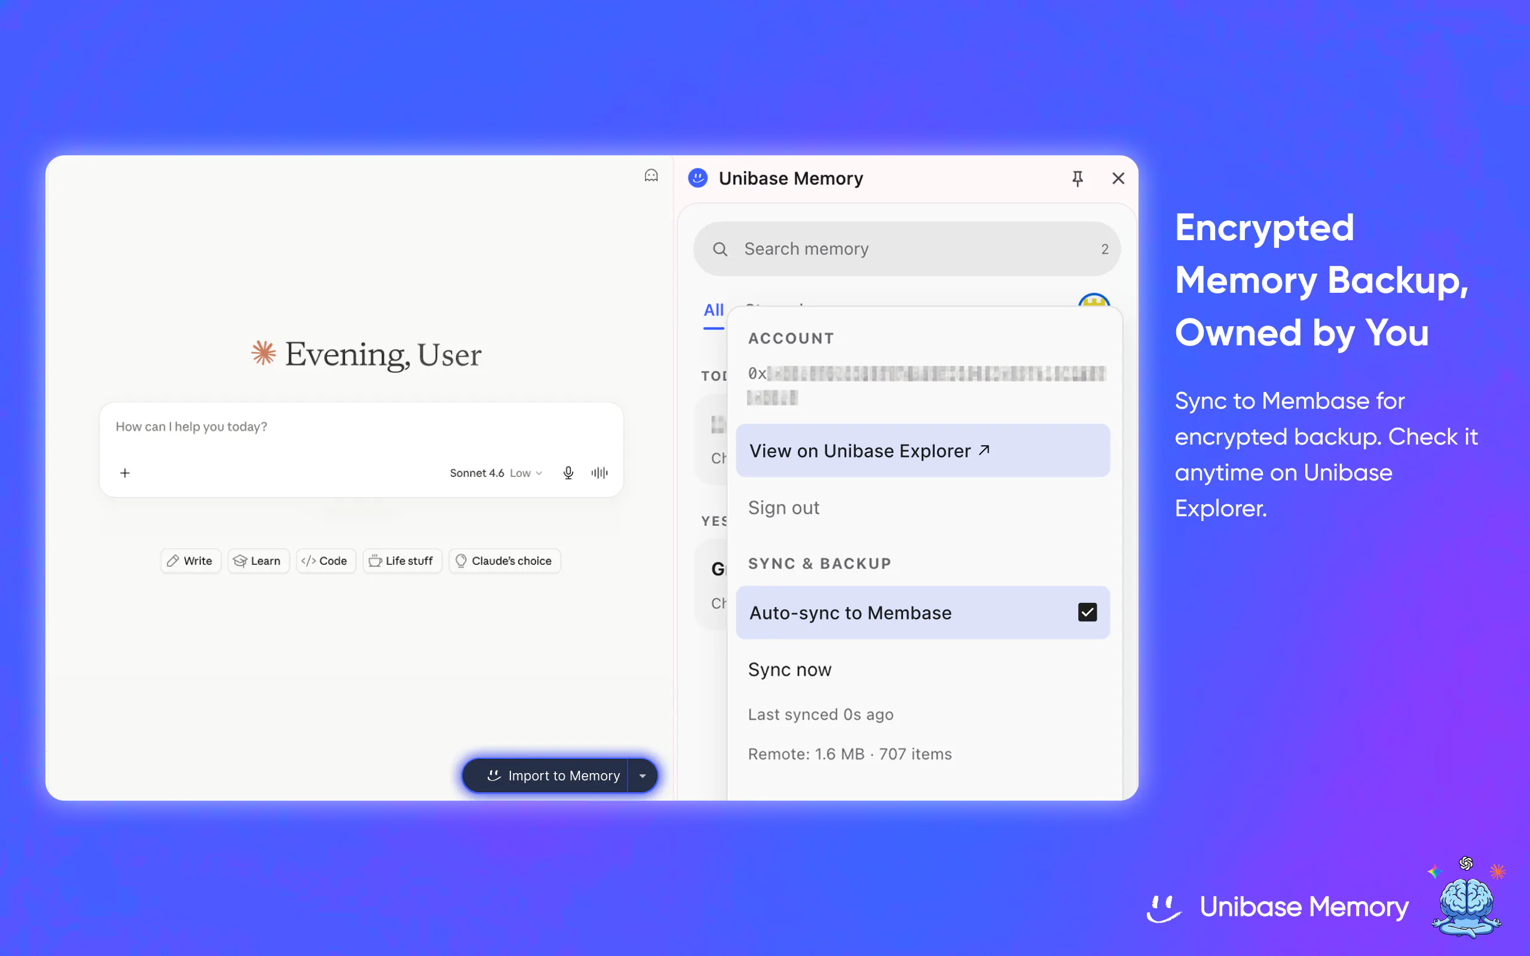
Task: Click the ACCOUNT section header
Action: point(791,338)
